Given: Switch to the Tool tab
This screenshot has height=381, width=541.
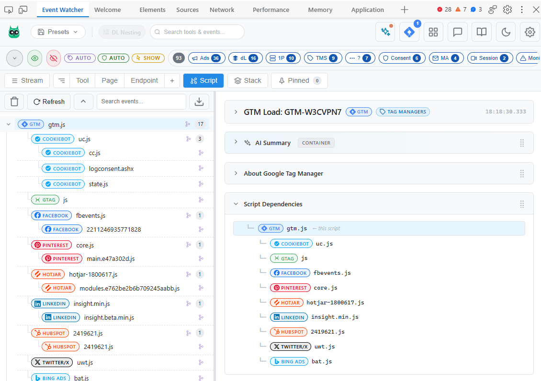Looking at the screenshot, I should [82, 81].
